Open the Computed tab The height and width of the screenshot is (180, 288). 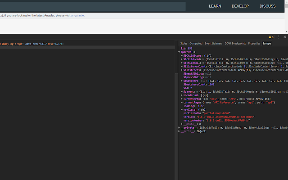196,44
